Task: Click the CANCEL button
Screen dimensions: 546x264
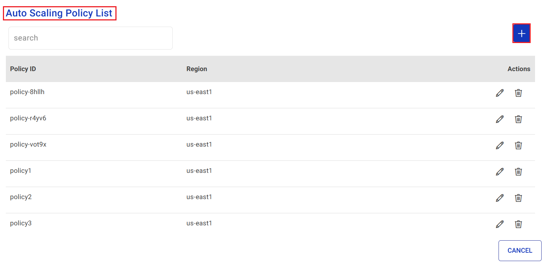Action: (520, 251)
